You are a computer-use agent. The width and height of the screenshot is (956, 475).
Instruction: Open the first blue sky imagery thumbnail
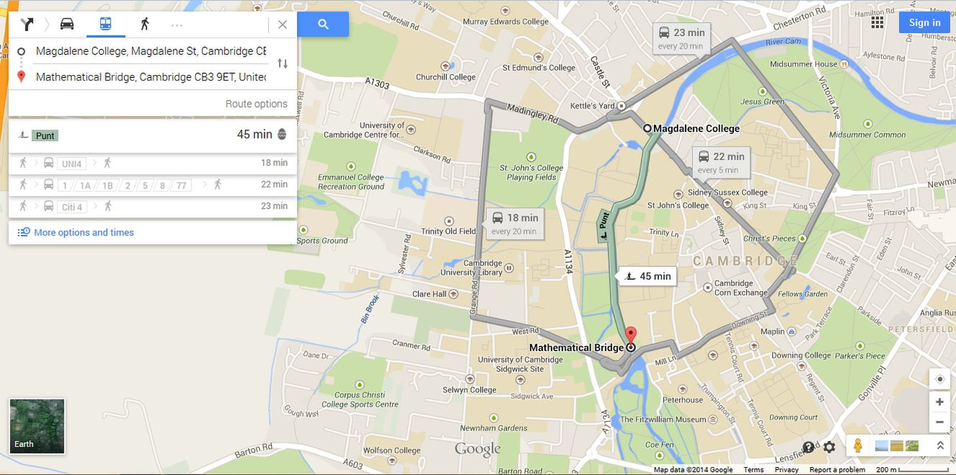881,445
